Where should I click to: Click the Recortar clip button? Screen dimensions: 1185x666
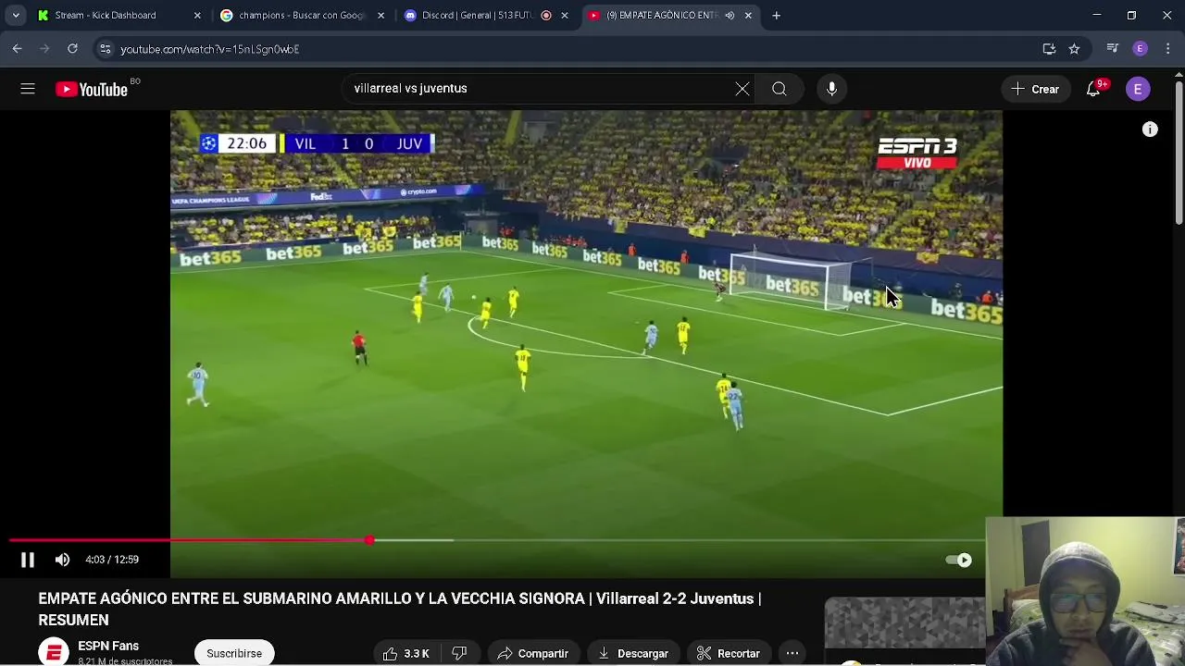pos(729,653)
